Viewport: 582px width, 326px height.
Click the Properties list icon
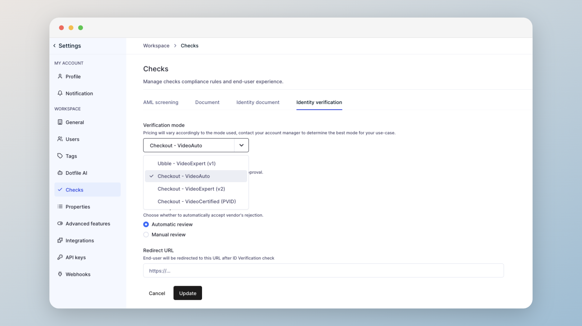[x=60, y=207]
